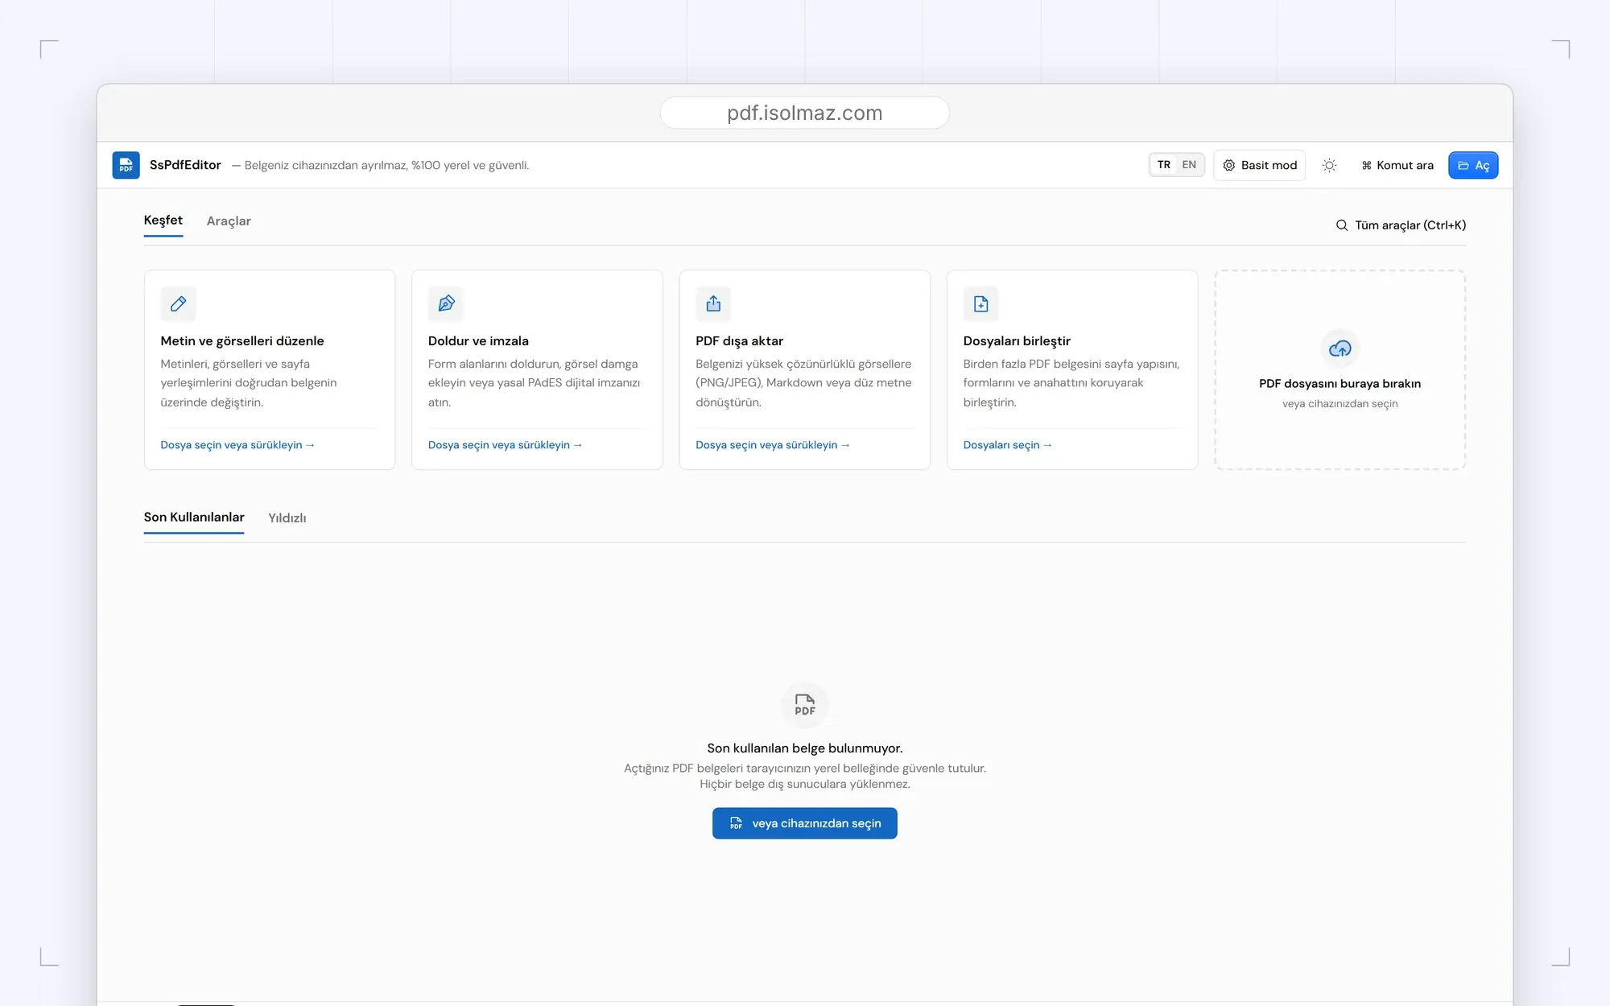Click the SsPdfEditor app name text
This screenshot has height=1006, width=1610.
(x=185, y=165)
